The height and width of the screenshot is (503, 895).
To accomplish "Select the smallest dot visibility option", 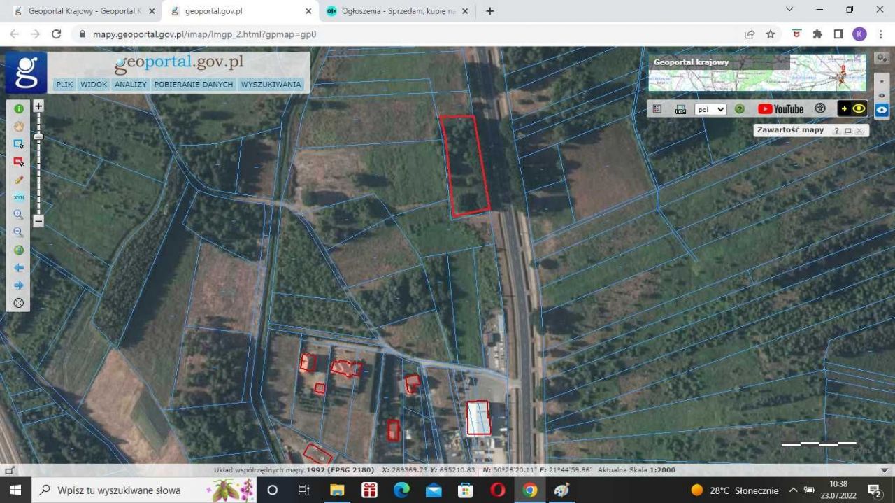I will pos(882,81).
